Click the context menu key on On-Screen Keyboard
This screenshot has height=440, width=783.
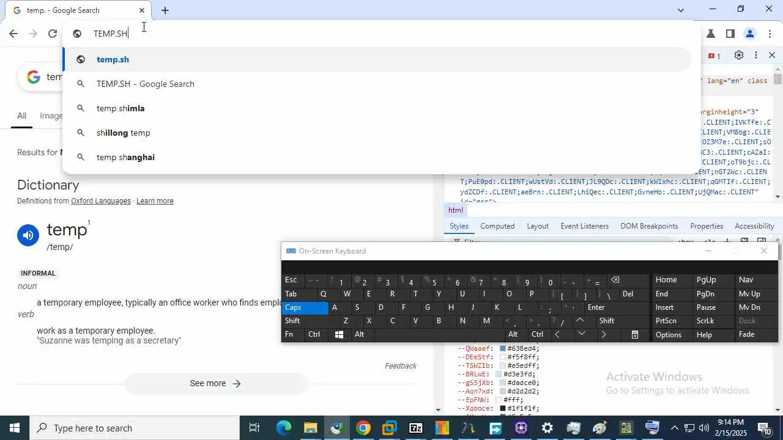pos(635,334)
